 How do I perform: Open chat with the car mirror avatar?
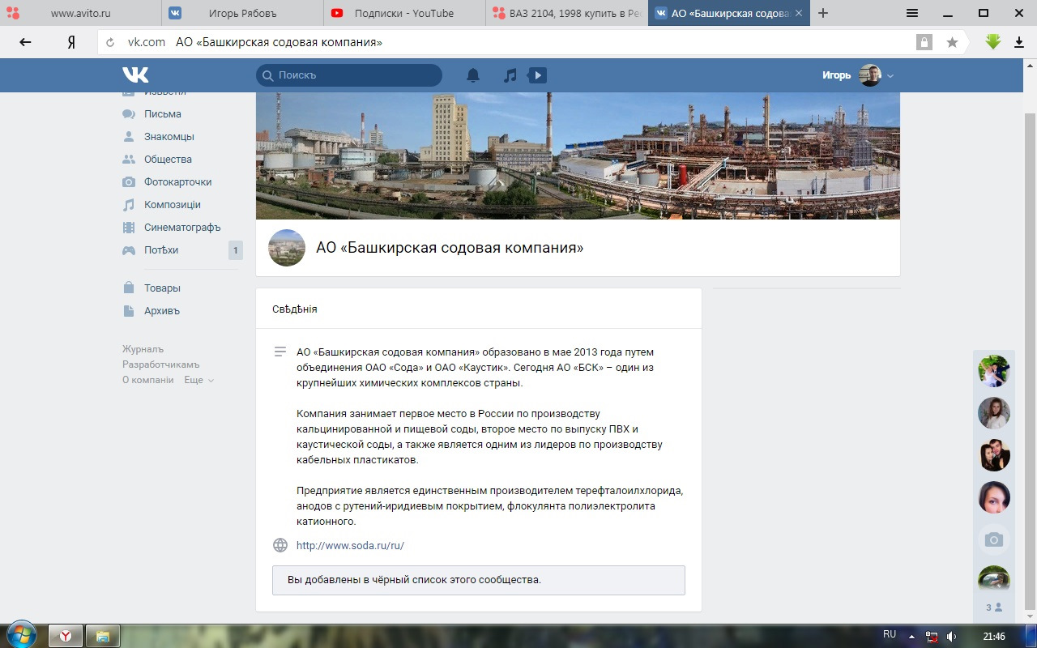[994, 578]
